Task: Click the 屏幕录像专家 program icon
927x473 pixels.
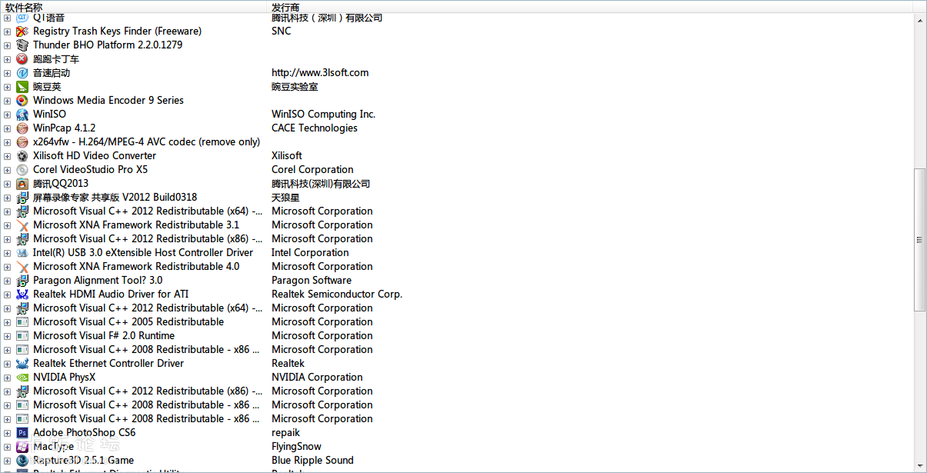Action: [22, 198]
